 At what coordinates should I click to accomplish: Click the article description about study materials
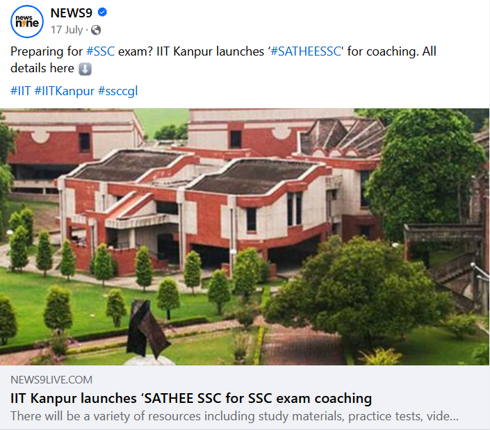point(234,416)
